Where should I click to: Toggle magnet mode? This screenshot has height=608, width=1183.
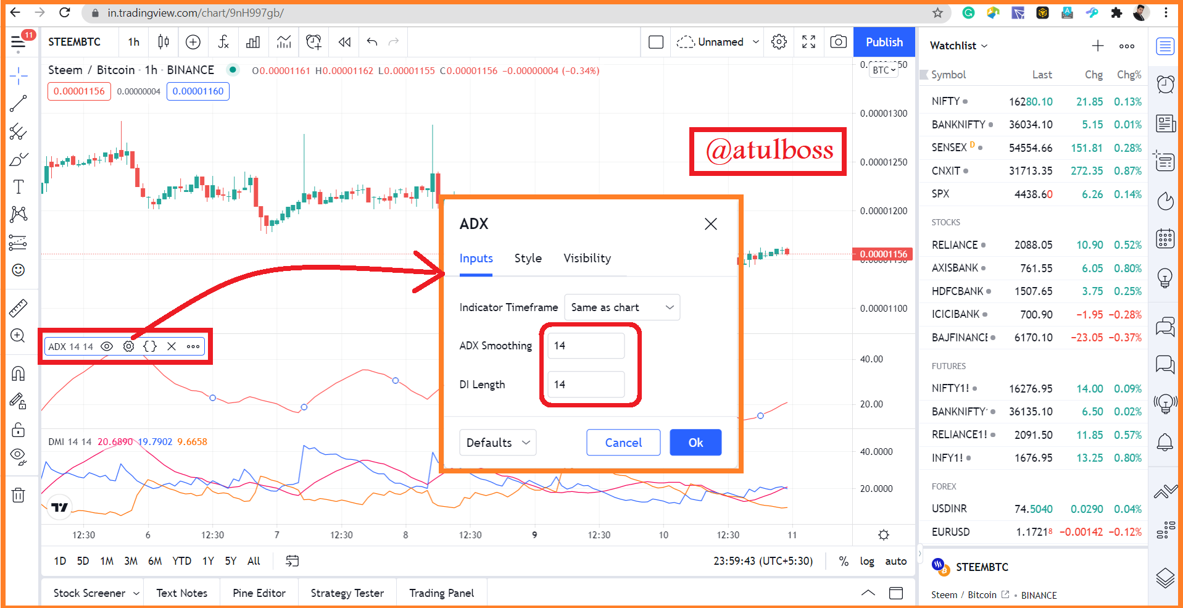pyautogui.click(x=19, y=373)
